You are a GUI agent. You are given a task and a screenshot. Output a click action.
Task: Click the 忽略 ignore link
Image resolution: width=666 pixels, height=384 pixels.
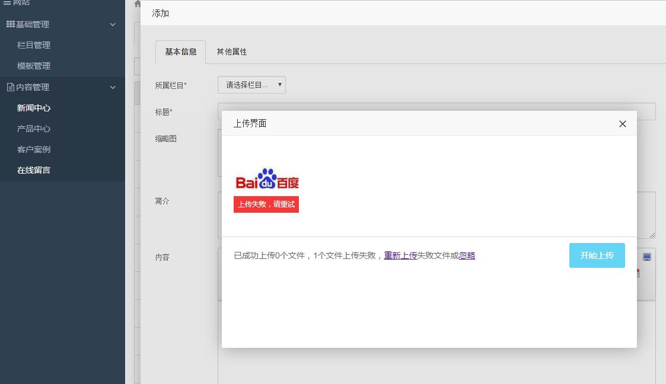click(467, 255)
